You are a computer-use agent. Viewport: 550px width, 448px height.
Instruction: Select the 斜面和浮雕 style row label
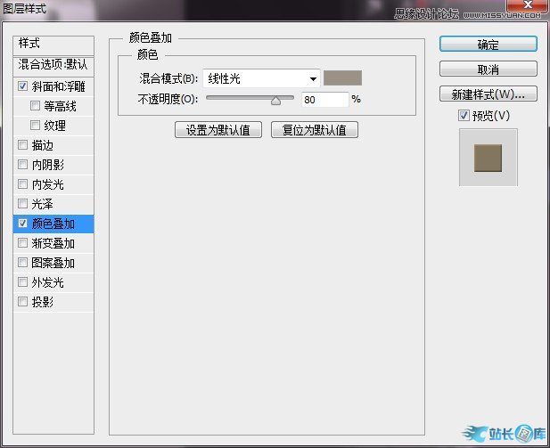[58, 86]
